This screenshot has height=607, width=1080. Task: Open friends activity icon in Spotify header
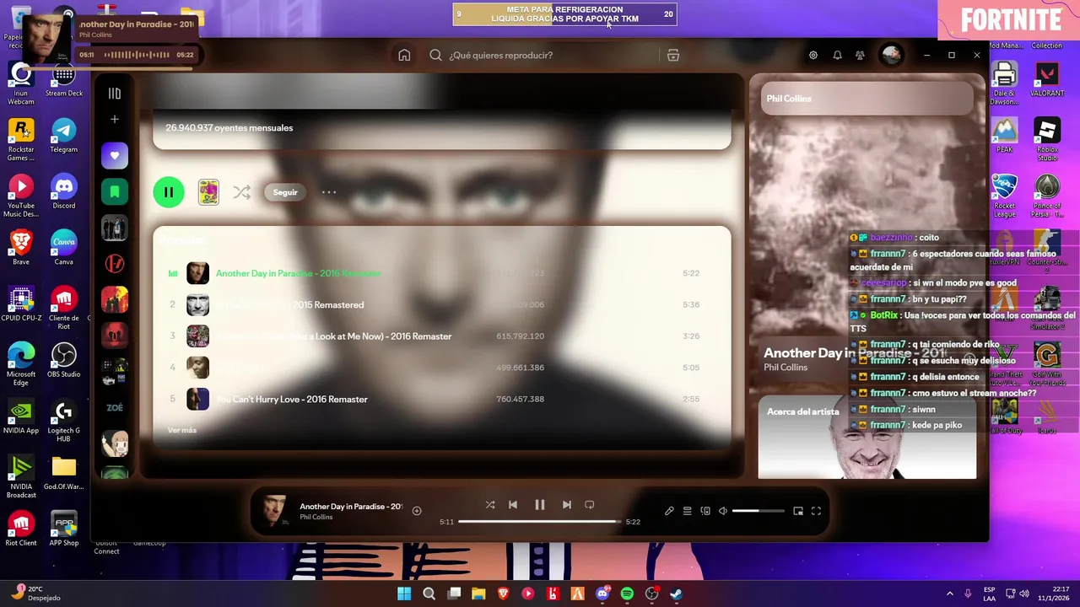point(860,55)
